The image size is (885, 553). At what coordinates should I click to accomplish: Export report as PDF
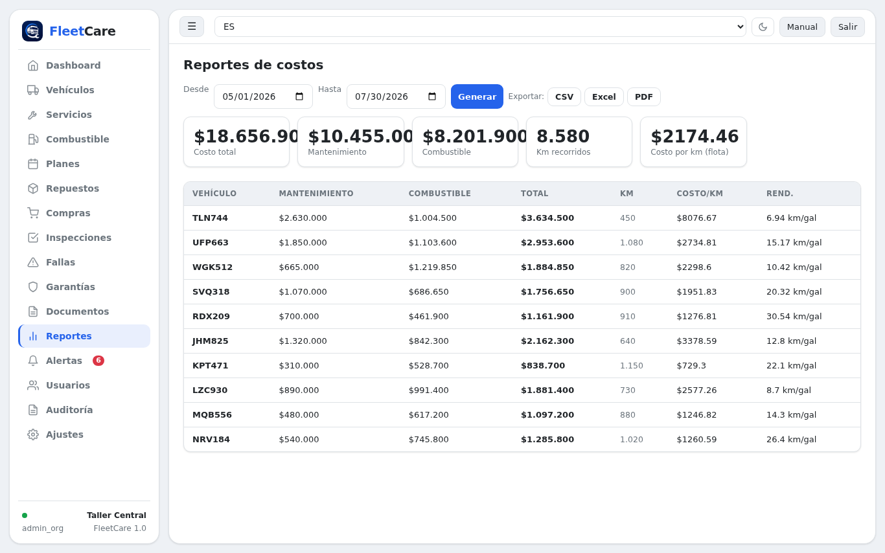pos(644,96)
